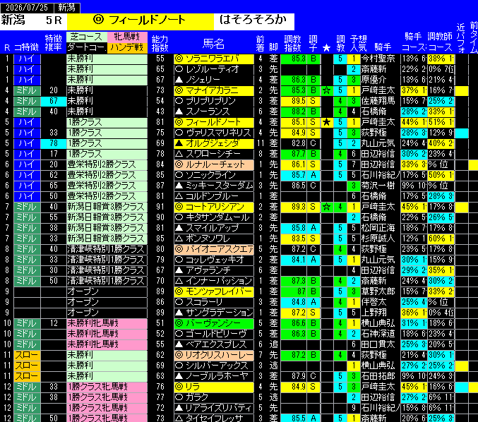Select horse レゾルーティオ
The width and height of the screenshot is (478, 422).
click(214, 69)
